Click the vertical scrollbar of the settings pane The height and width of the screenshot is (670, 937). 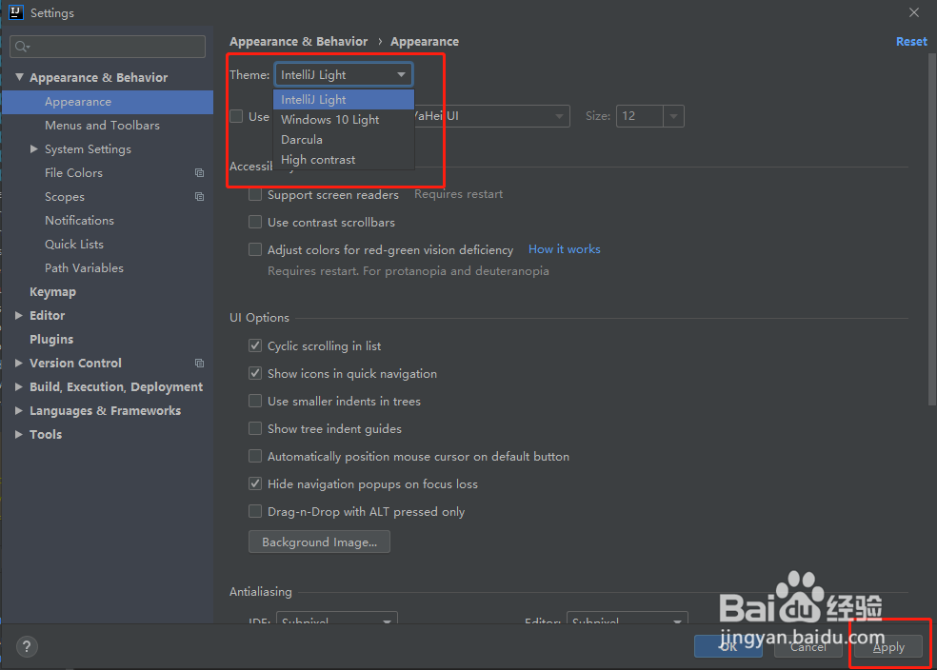click(931, 230)
